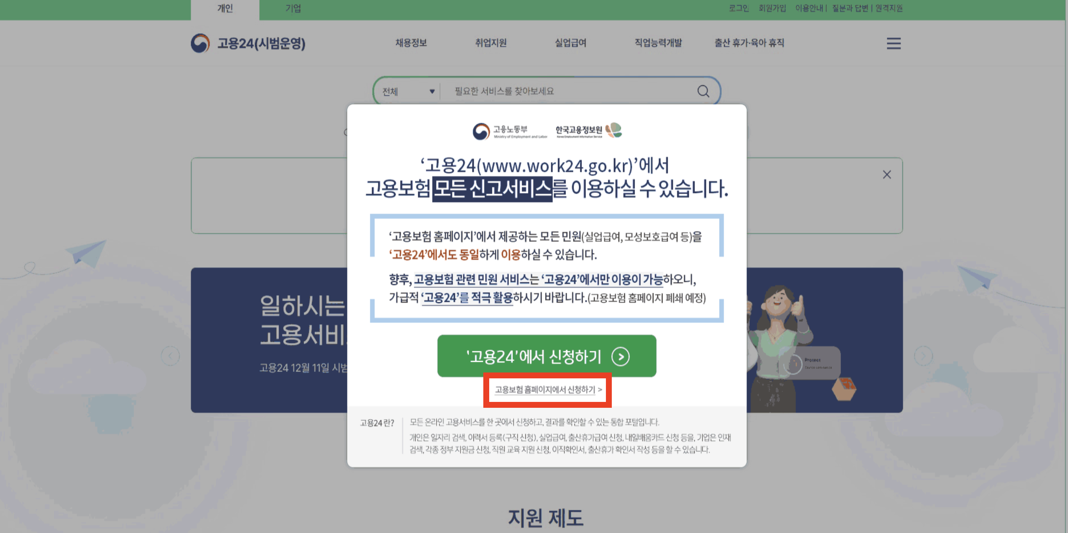Image resolution: width=1068 pixels, height=533 pixels.
Task: Click the previous slide arrow
Action: 171,356
